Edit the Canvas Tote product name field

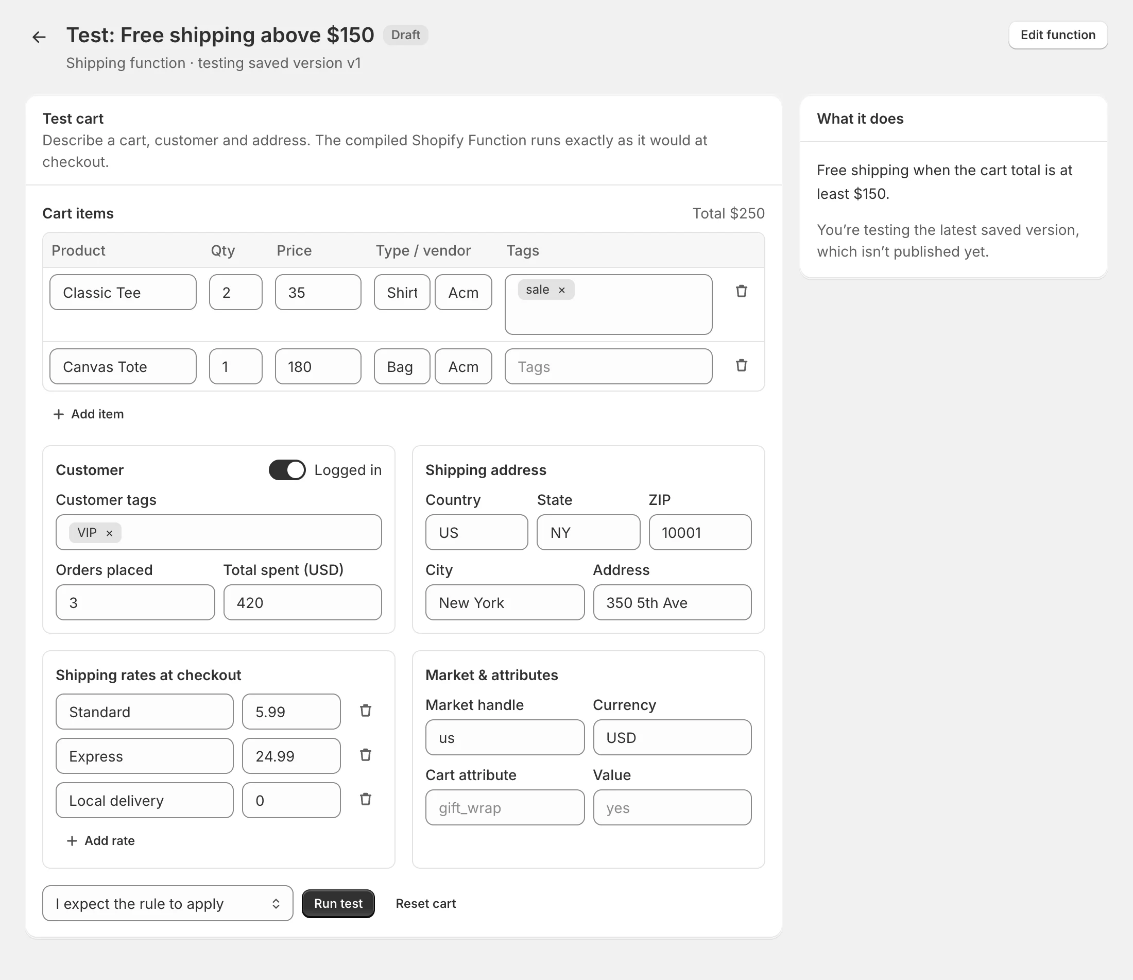coord(123,367)
